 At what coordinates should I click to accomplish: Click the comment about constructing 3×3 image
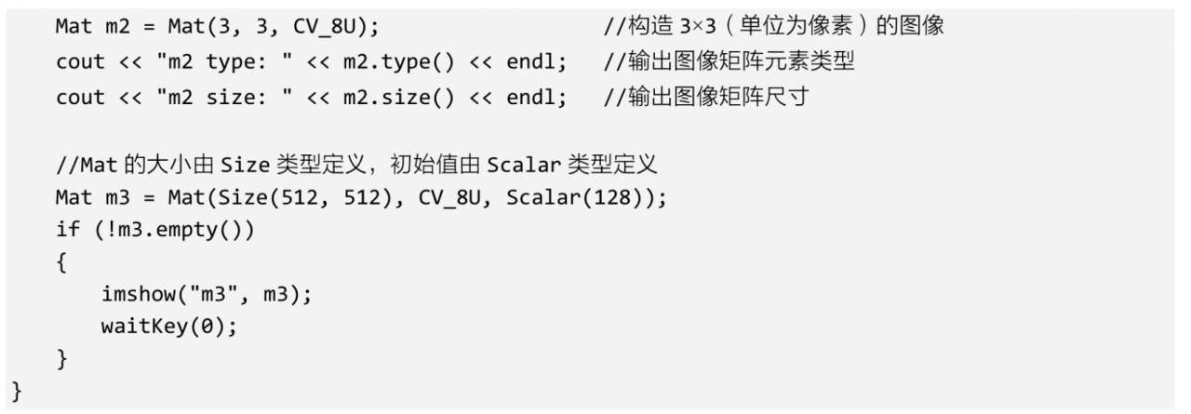point(774,26)
